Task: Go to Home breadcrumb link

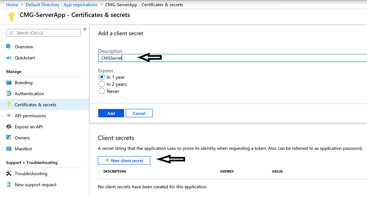Action: (12, 5)
